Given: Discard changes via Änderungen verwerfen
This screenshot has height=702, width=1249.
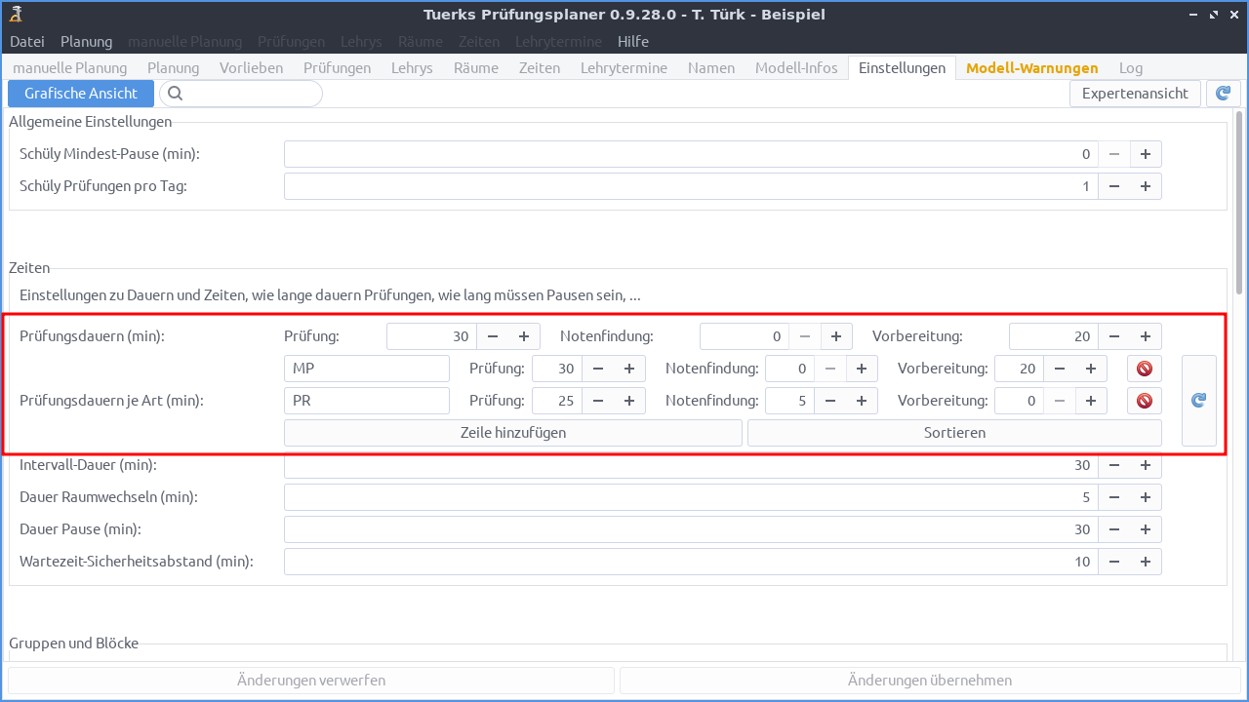Looking at the screenshot, I should [x=309, y=680].
